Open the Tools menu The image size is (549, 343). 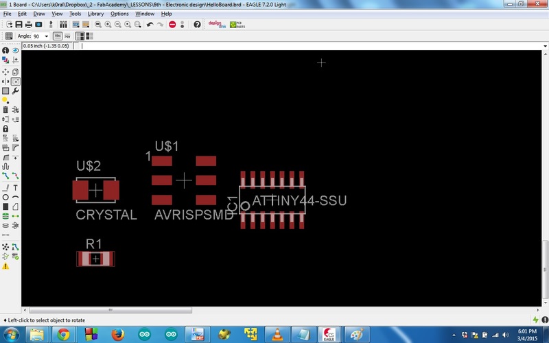click(75, 14)
